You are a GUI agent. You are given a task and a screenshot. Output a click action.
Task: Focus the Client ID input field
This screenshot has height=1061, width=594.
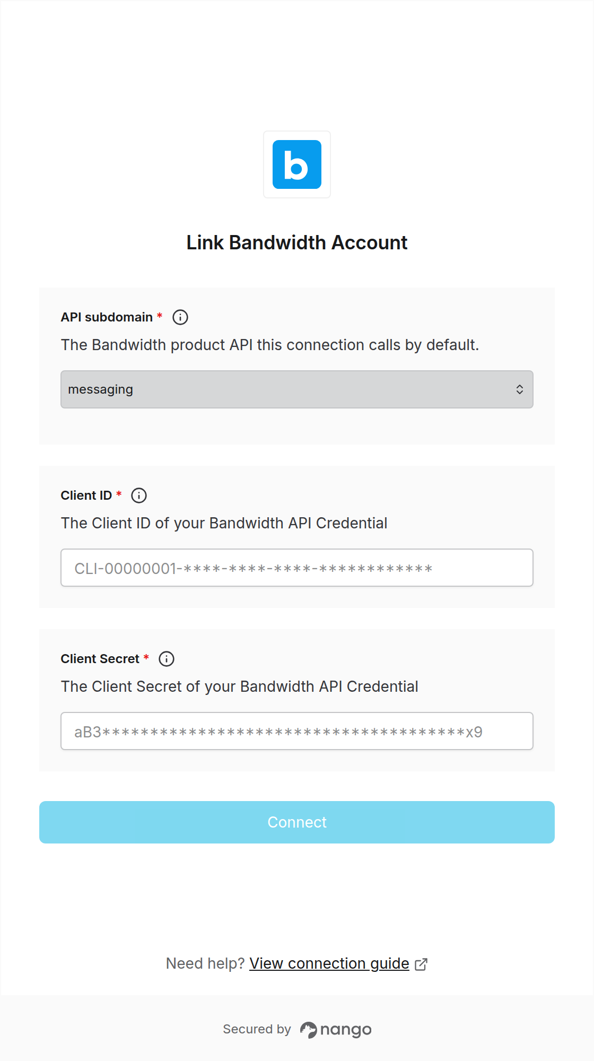coord(297,568)
